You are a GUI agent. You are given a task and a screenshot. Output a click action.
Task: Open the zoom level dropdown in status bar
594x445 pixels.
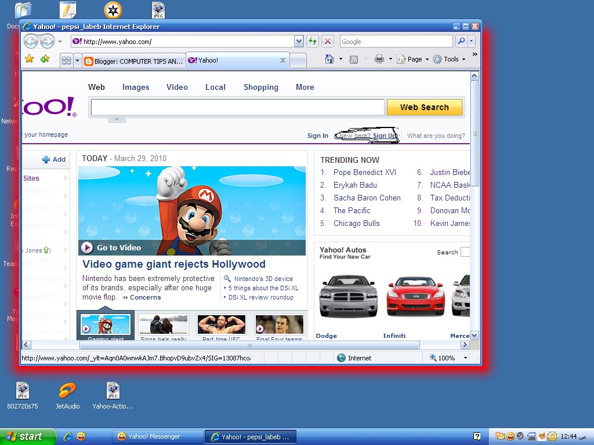(x=465, y=358)
